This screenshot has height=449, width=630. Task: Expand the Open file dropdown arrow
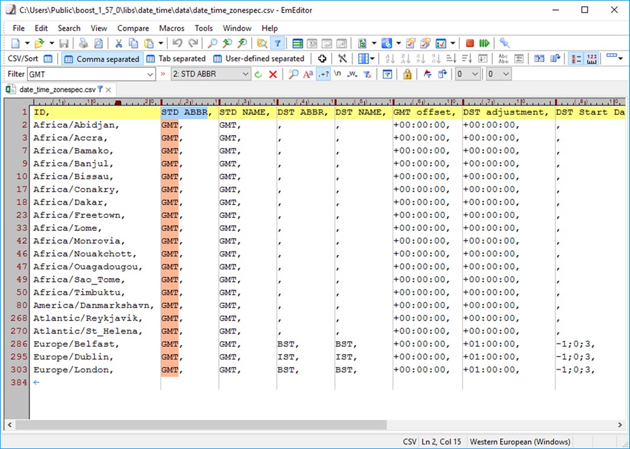click(51, 43)
